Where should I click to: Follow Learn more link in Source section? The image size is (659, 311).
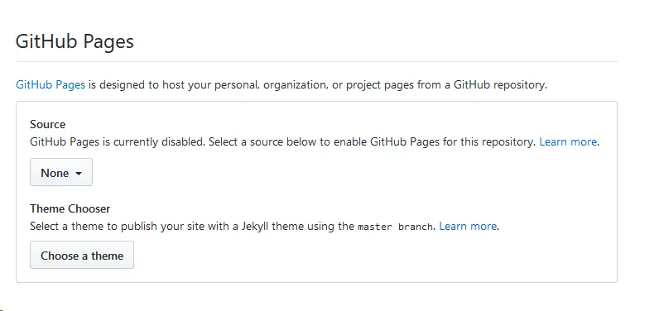click(568, 142)
